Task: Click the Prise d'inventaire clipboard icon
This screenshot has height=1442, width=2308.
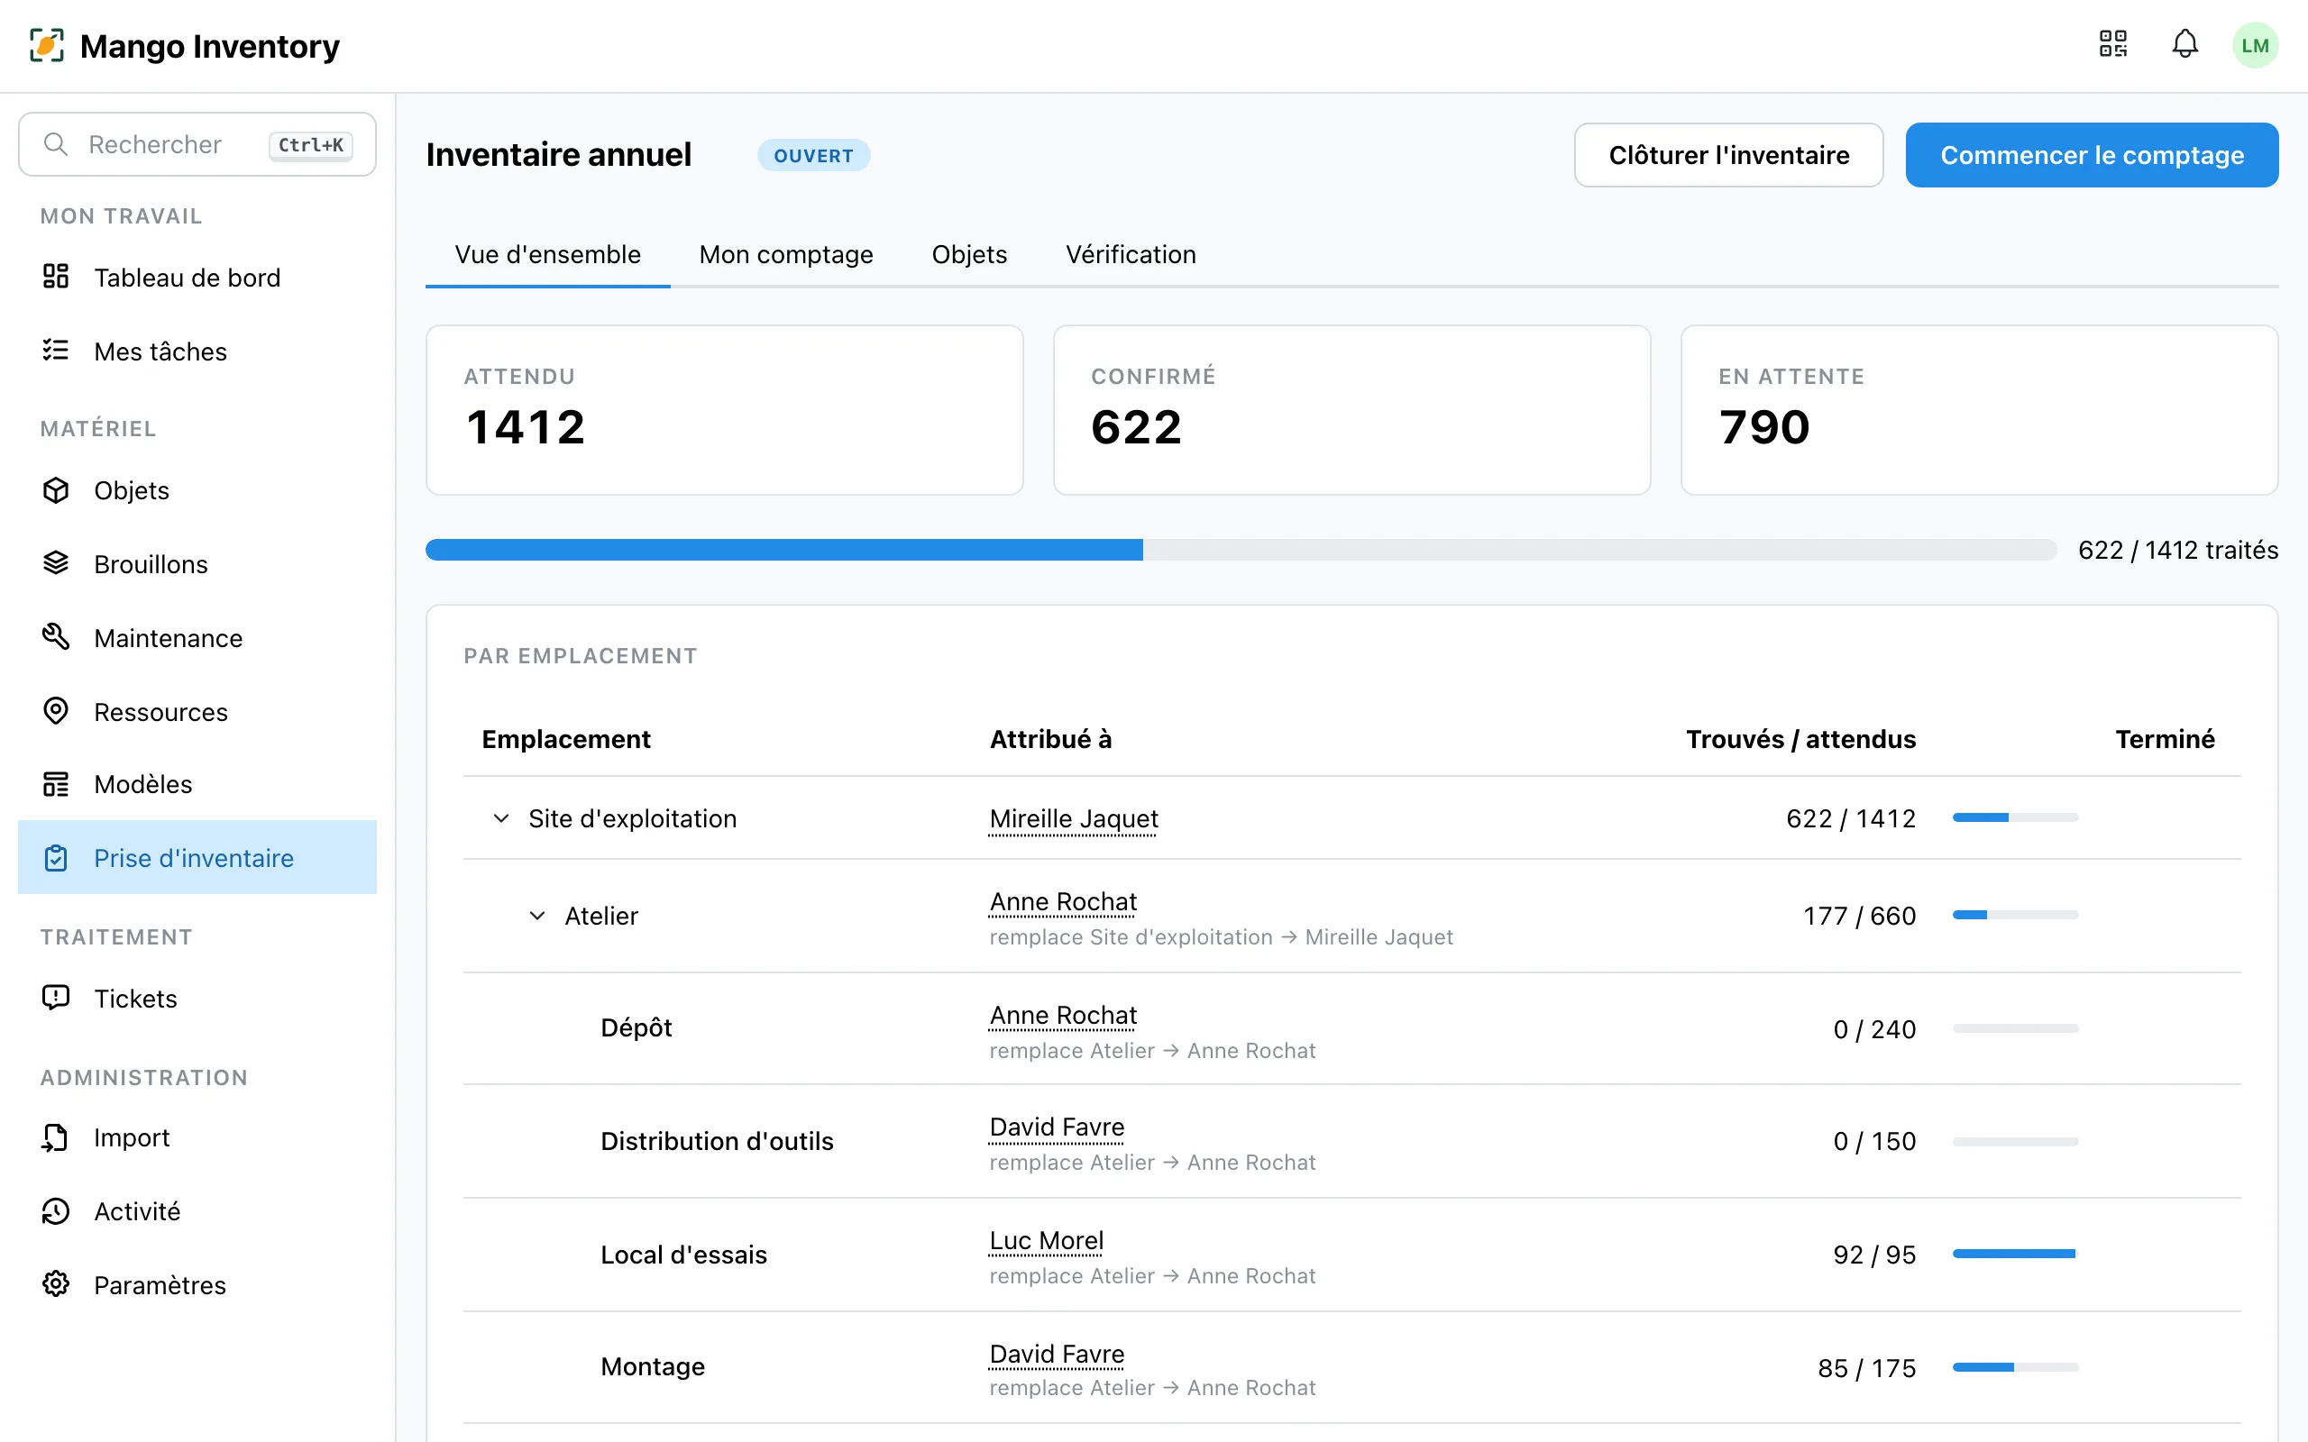Action: click(55, 857)
